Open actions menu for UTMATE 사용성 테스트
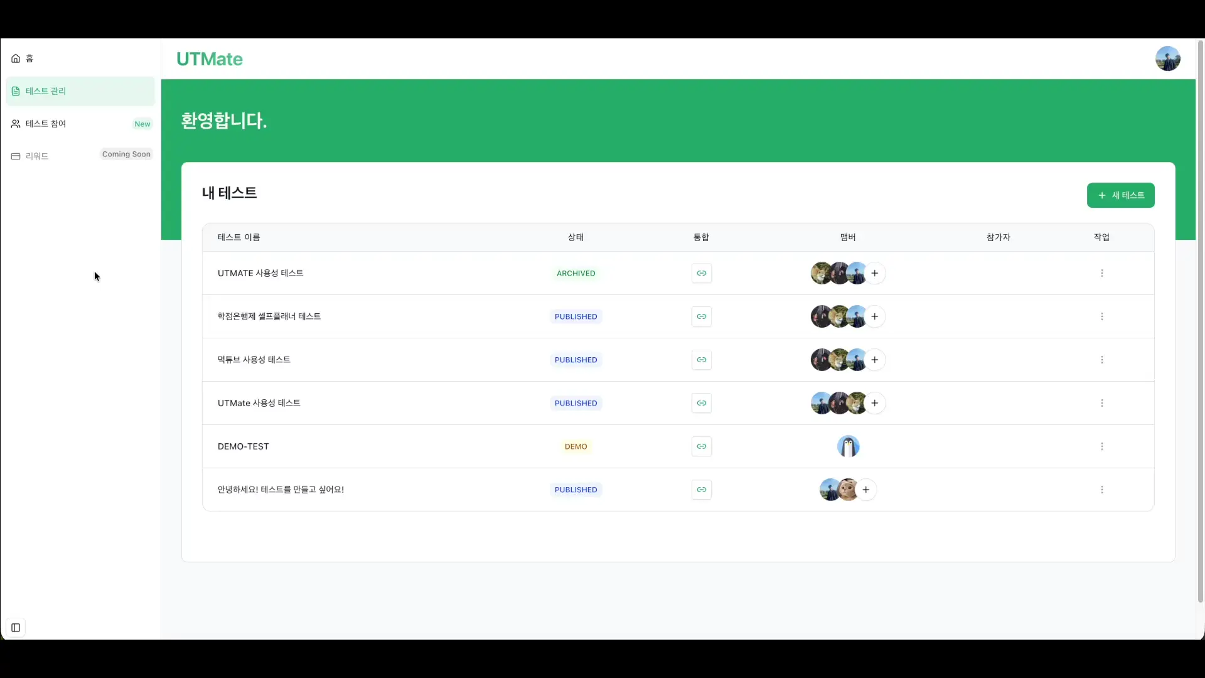The image size is (1205, 678). [1101, 273]
